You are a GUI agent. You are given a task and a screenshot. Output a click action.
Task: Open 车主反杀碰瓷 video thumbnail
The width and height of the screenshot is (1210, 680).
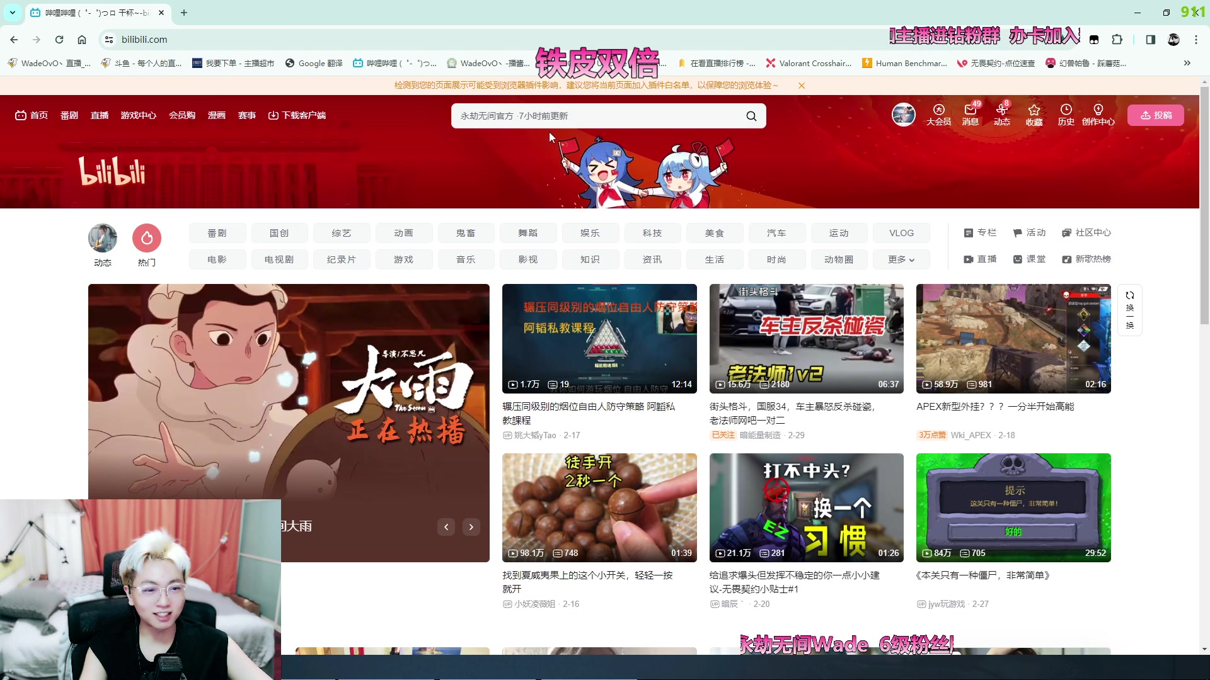click(807, 339)
